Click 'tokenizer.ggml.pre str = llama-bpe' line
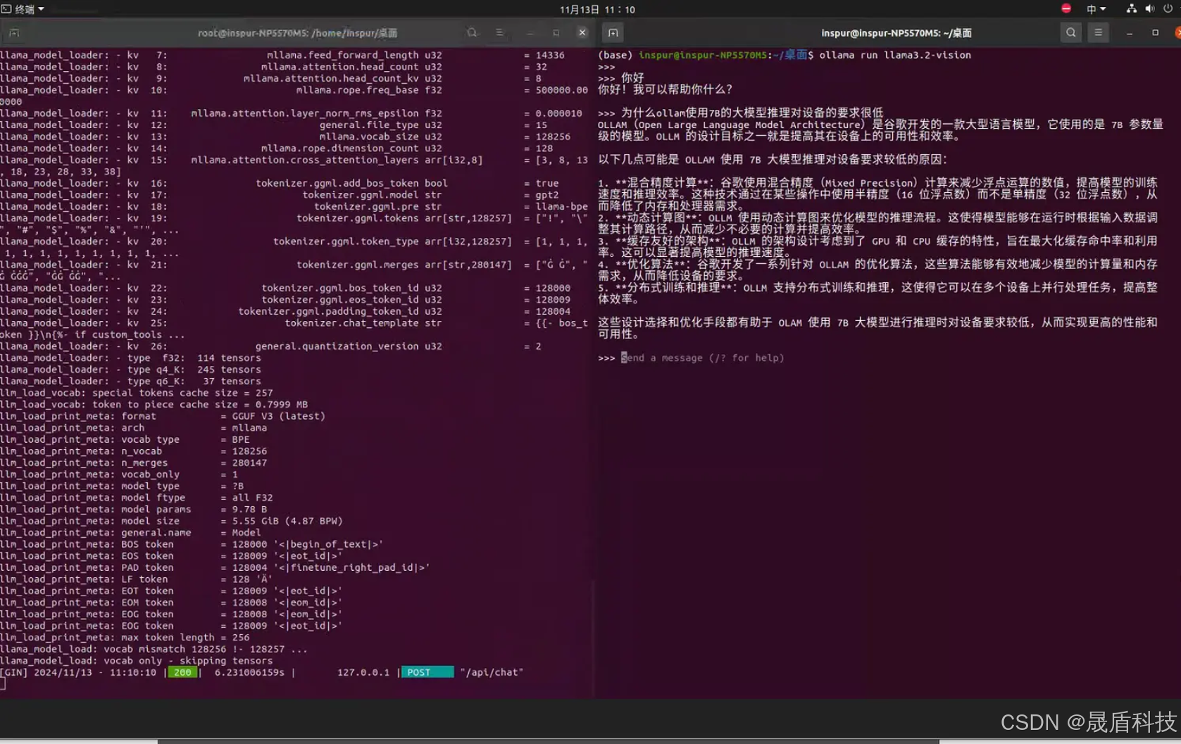Screen dimensions: 1181x744 (x=294, y=206)
